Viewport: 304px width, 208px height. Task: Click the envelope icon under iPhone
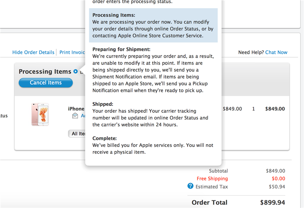pos(75,116)
